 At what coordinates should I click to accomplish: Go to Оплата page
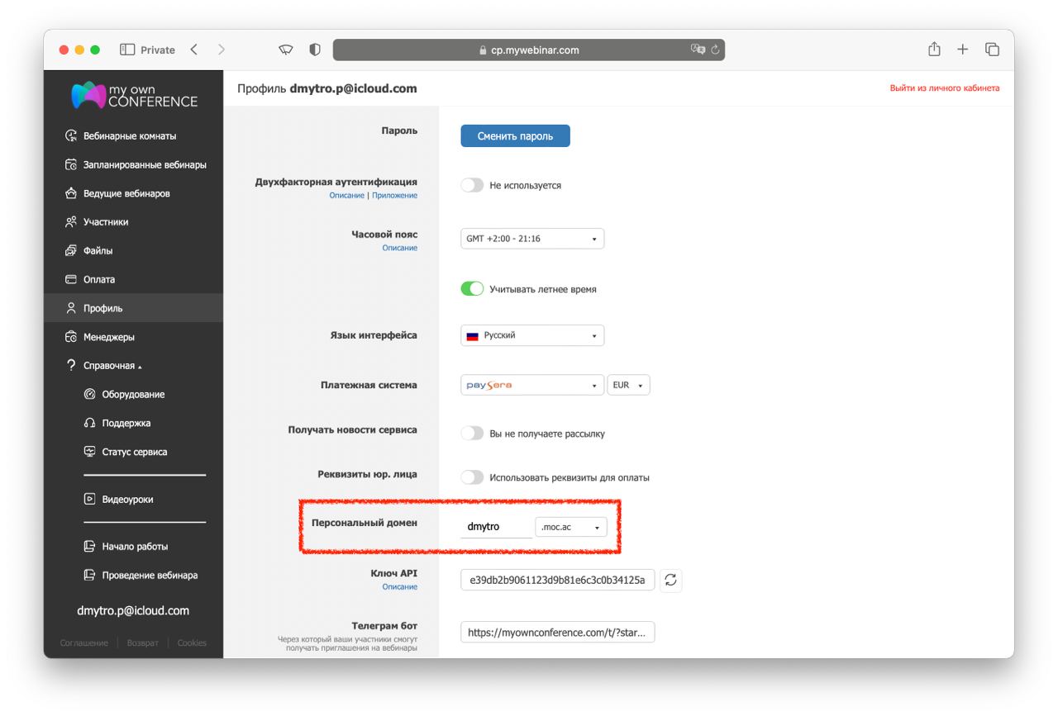pyautogui.click(x=99, y=280)
